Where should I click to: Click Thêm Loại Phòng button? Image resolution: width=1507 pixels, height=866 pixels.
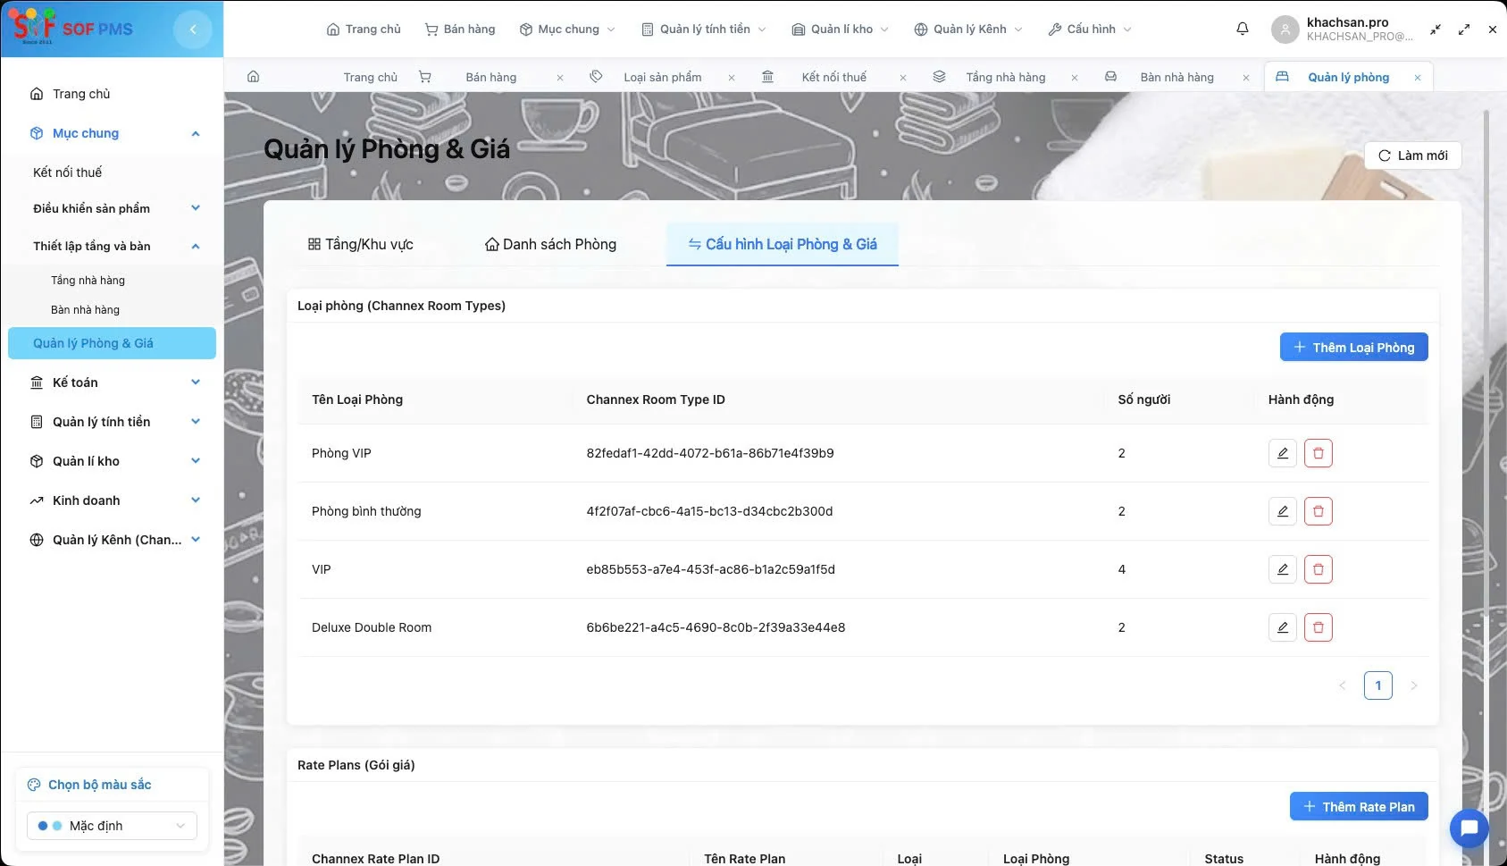1353,348
